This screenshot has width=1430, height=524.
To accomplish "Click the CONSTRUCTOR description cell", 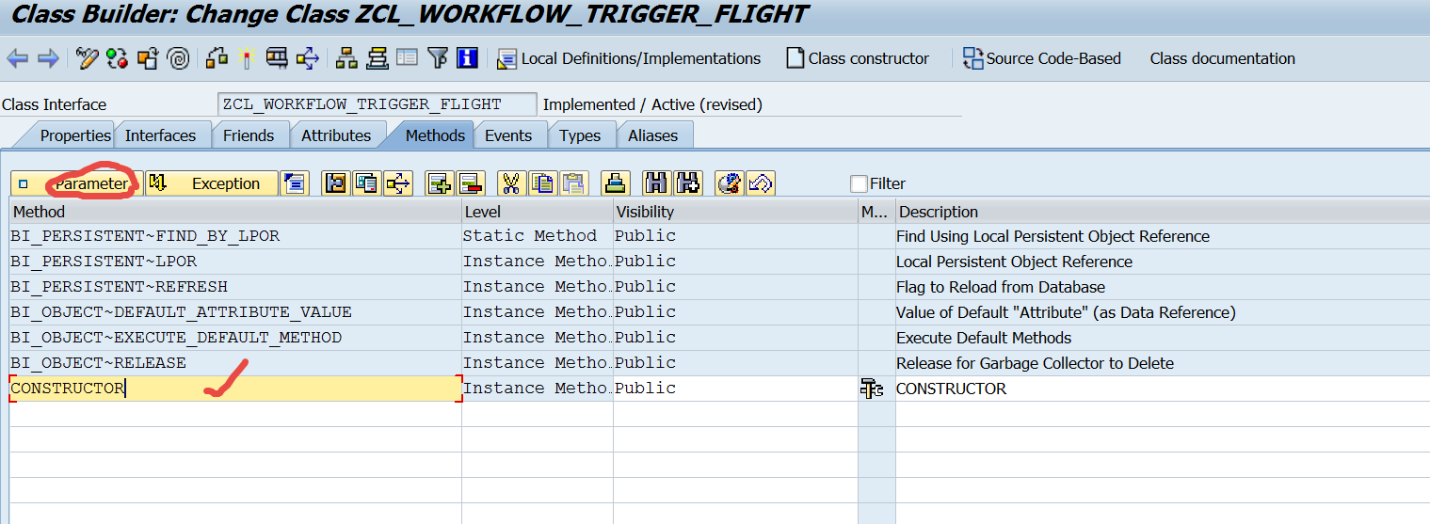I will click(x=1163, y=389).
